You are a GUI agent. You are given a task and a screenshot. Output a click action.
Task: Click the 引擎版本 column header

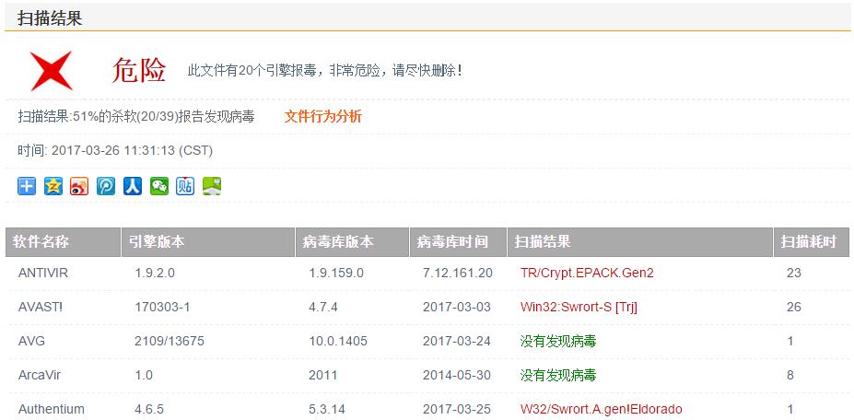click(208, 242)
